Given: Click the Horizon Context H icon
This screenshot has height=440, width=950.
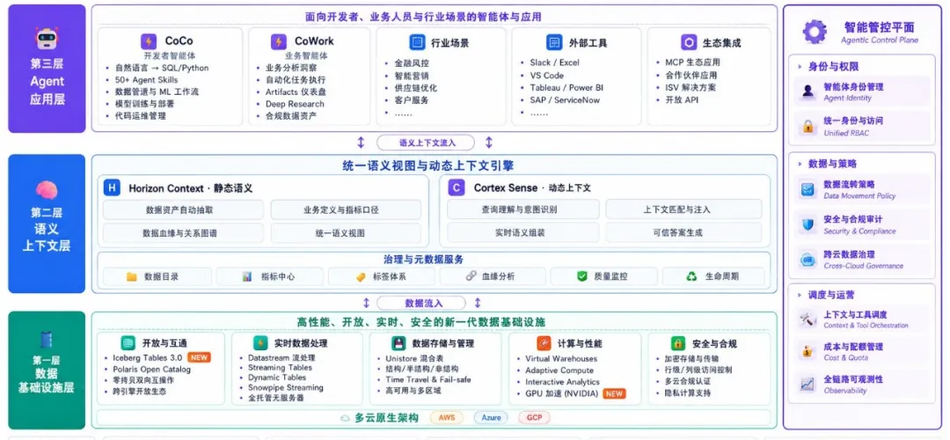Looking at the screenshot, I should coord(112,187).
